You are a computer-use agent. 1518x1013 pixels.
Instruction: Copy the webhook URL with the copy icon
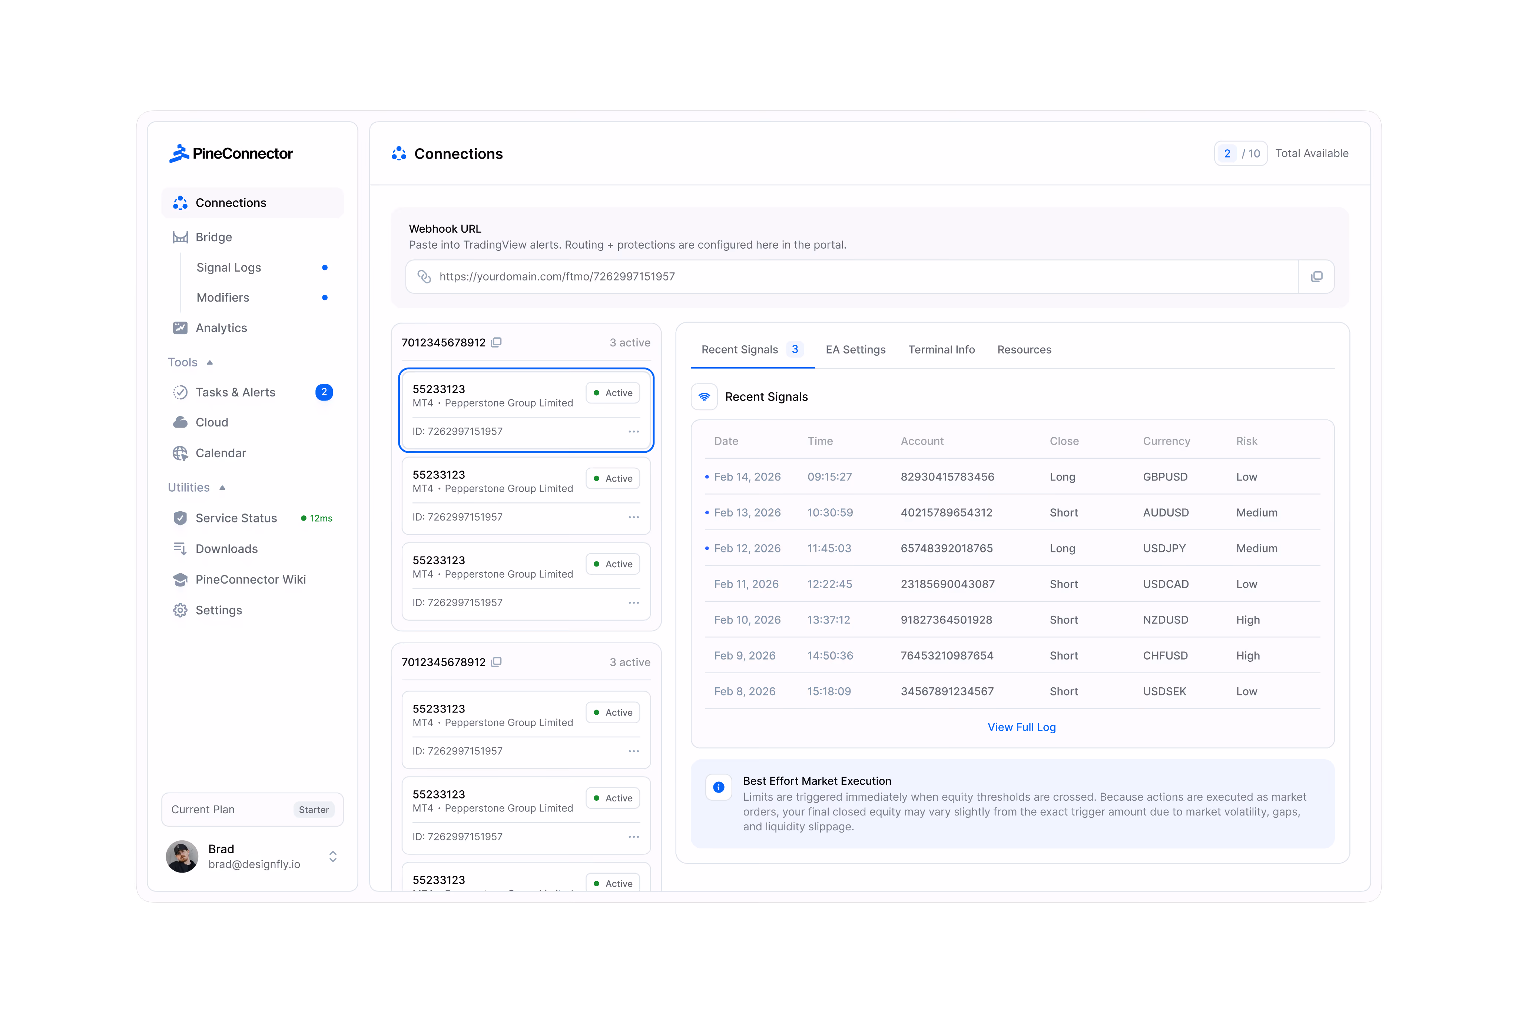coord(1316,276)
